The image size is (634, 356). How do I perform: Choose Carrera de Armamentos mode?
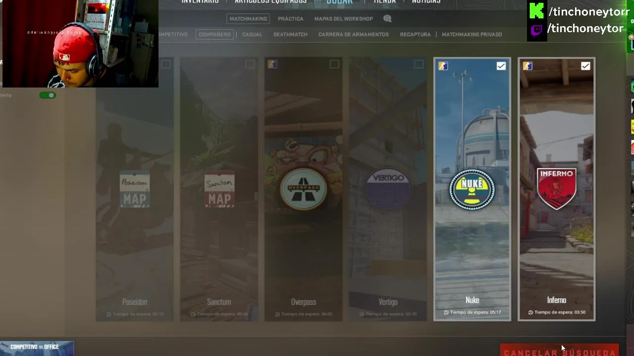(353, 35)
